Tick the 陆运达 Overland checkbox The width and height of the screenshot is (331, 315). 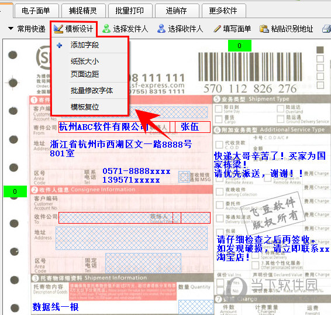point(280,109)
